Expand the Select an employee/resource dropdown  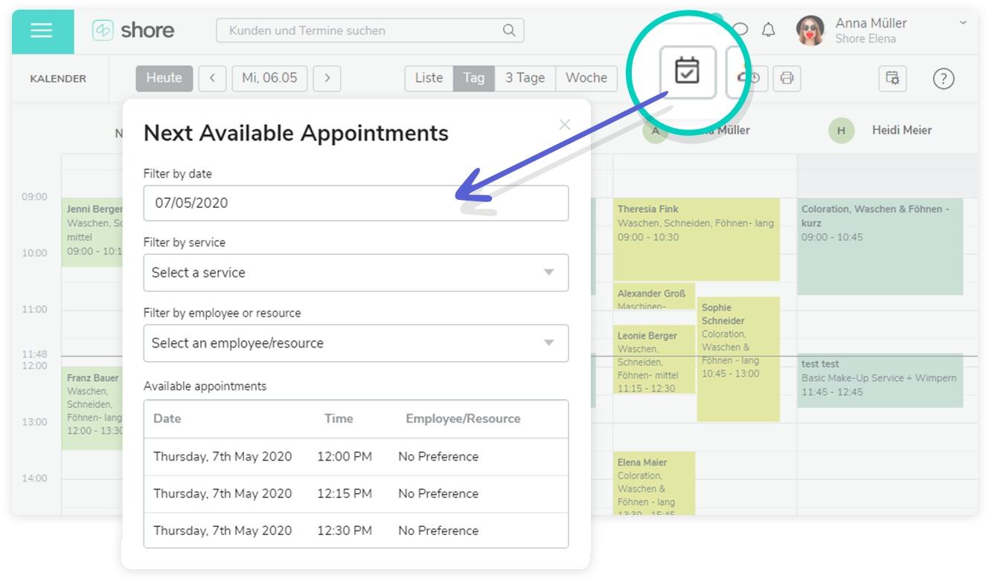point(356,343)
